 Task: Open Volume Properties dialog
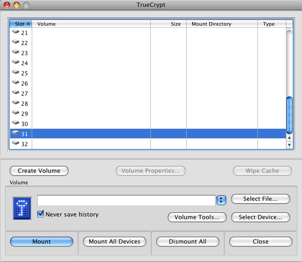click(151, 171)
